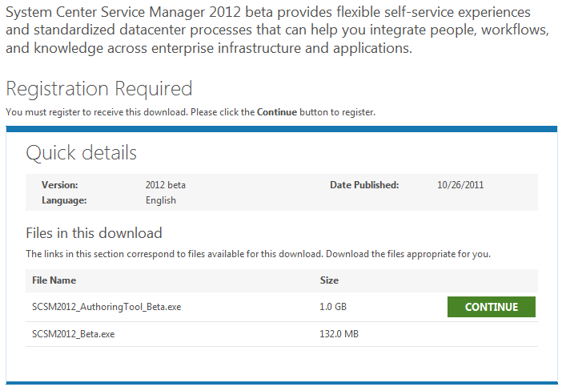Click the Size column header

pos(329,280)
